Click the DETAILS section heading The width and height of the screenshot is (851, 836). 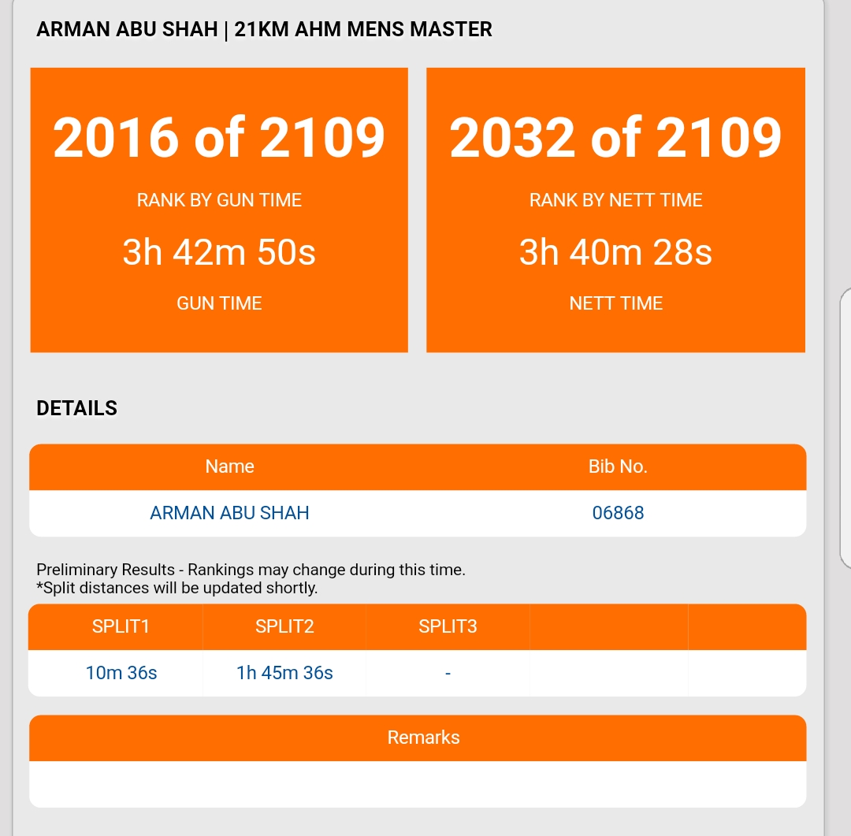click(x=77, y=408)
